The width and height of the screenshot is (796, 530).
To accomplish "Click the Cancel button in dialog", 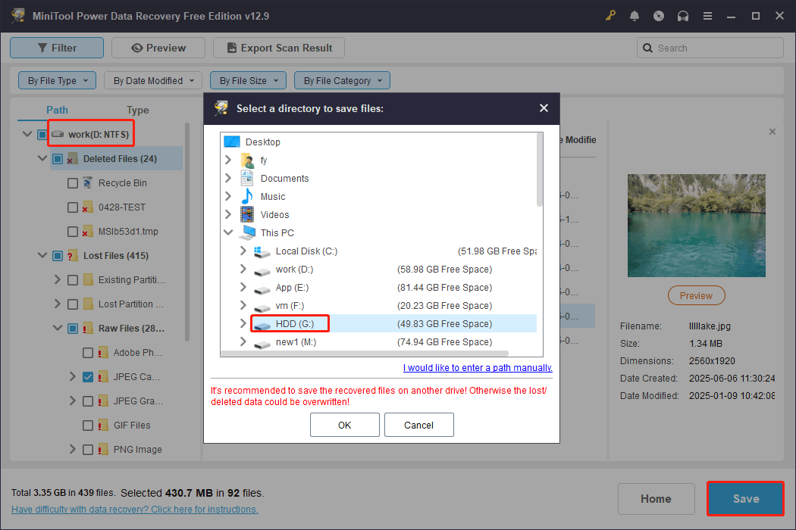I will 418,425.
